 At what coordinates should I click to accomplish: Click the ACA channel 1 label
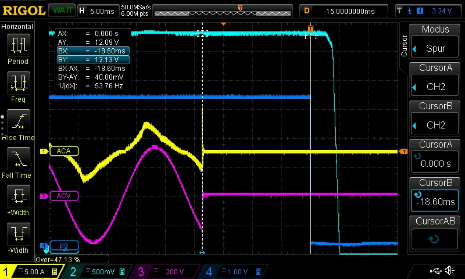pyautogui.click(x=64, y=151)
